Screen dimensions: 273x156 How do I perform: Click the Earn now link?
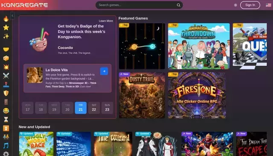(x=85, y=87)
